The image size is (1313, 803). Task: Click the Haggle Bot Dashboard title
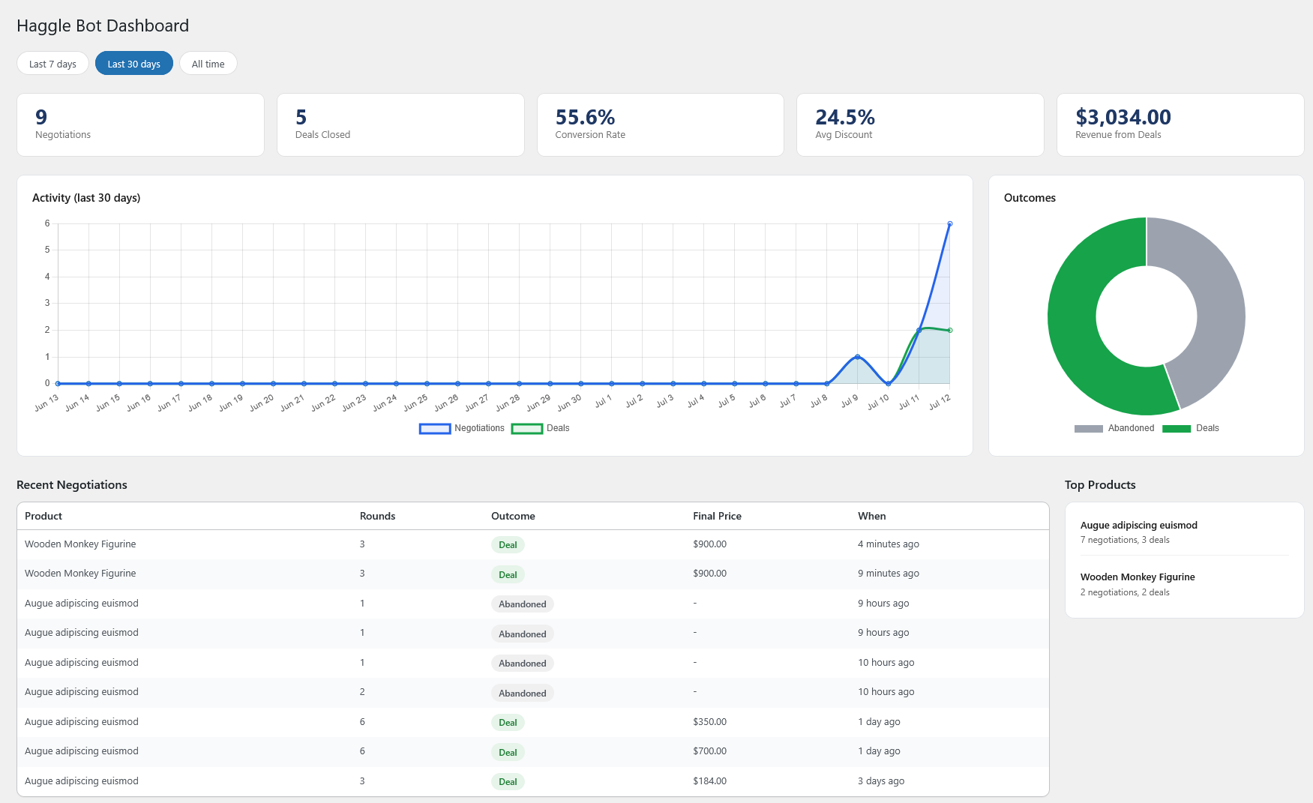click(x=103, y=25)
